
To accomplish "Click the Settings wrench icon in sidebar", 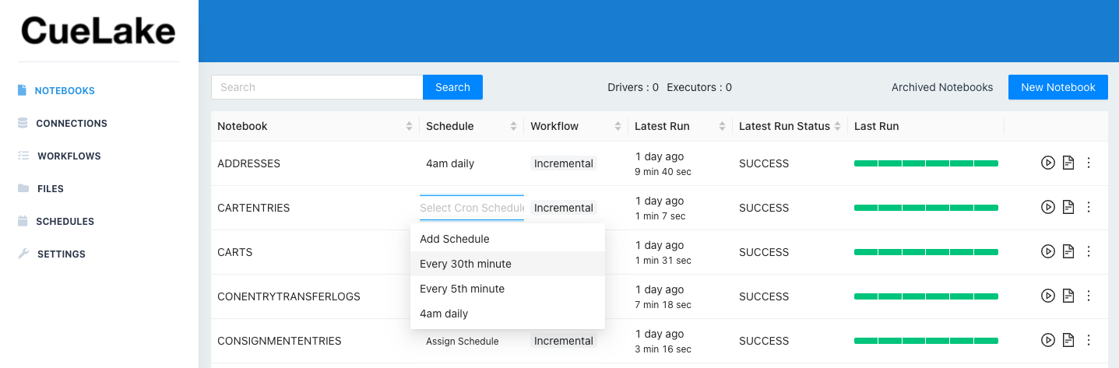I will tap(22, 254).
